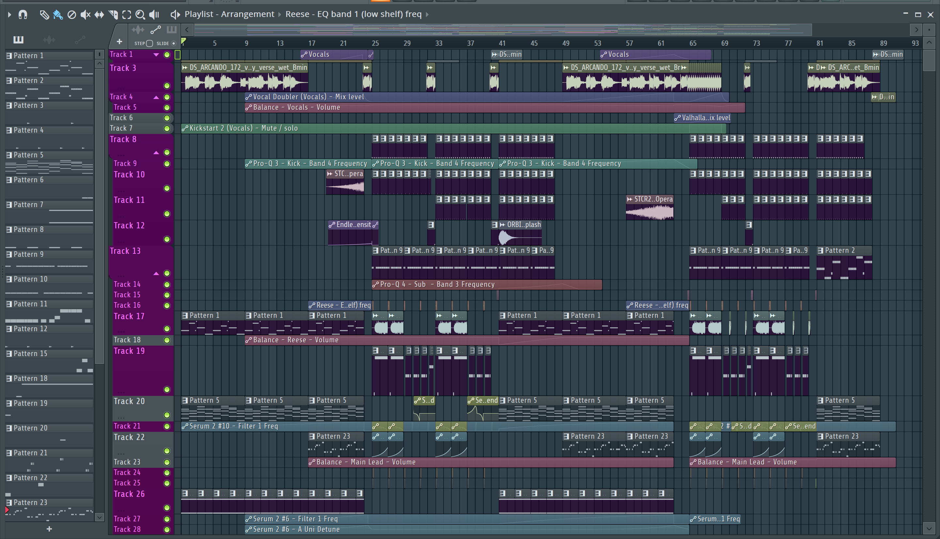Open Playlist - Arrangement breadcrumb
The image size is (940, 539).
tap(229, 14)
